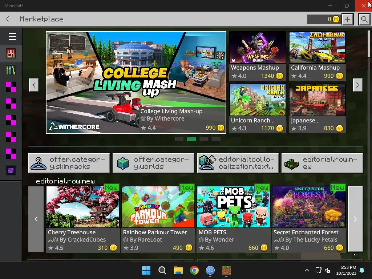Open the editorial.row.new category button

322,163
